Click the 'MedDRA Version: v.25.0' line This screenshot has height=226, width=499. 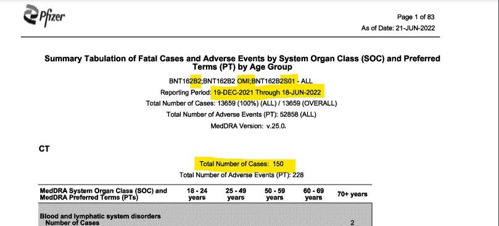(x=248, y=126)
